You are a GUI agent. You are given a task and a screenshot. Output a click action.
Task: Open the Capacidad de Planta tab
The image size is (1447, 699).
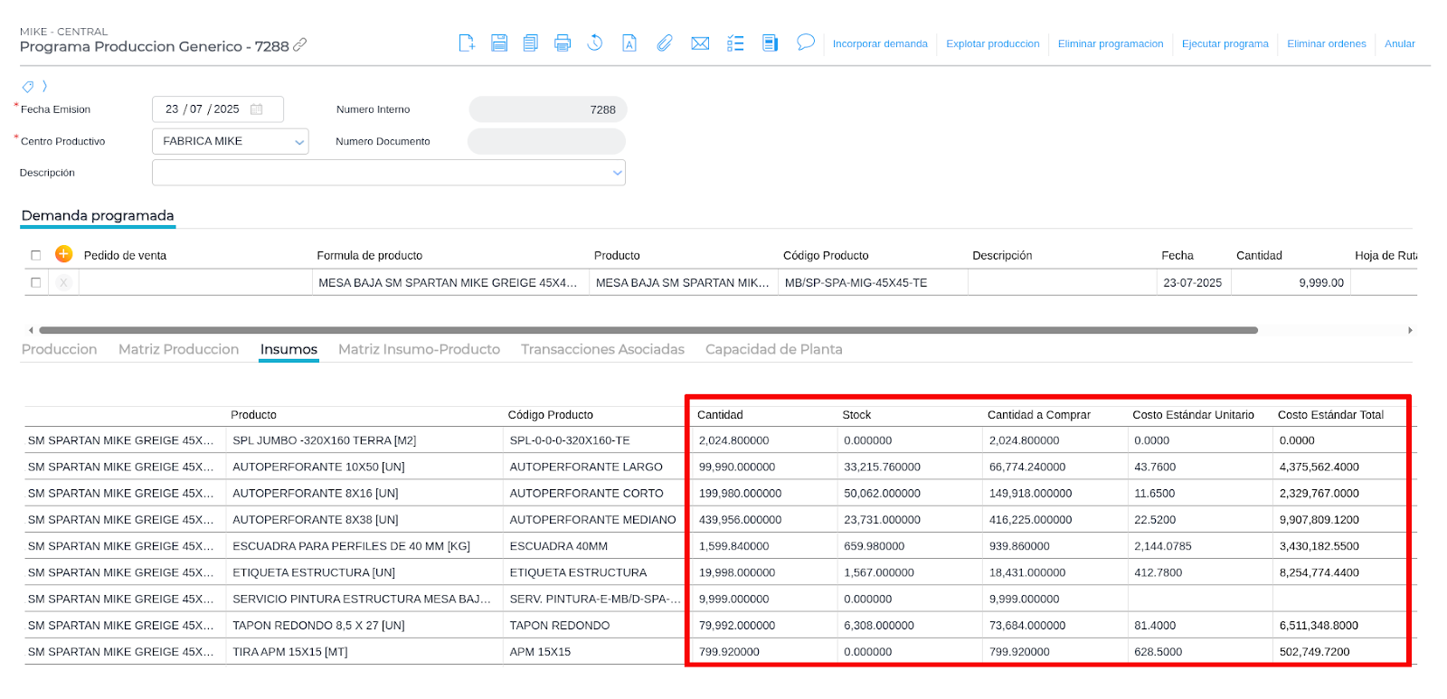773,349
